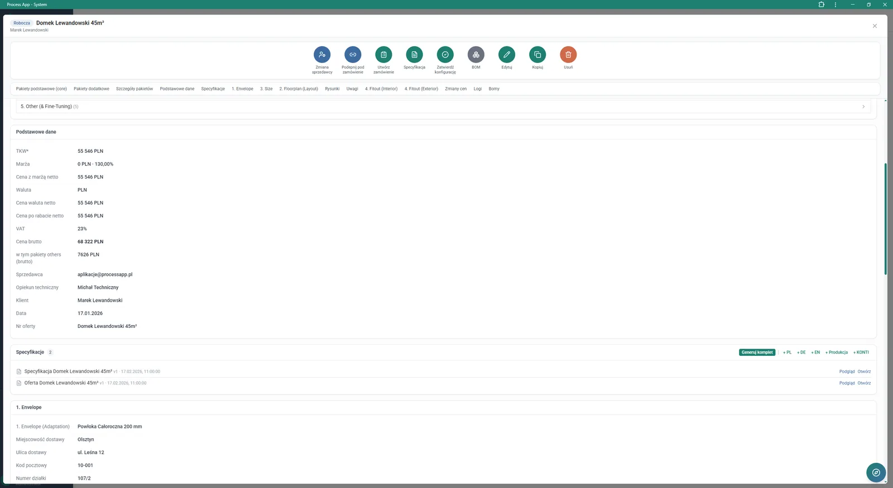Click Podepnij pod zamówienie icon
The width and height of the screenshot is (893, 488).
pos(353,55)
